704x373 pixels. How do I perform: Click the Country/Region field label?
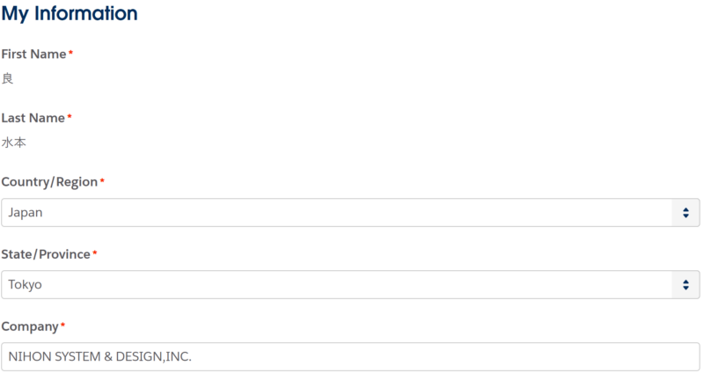pos(48,182)
